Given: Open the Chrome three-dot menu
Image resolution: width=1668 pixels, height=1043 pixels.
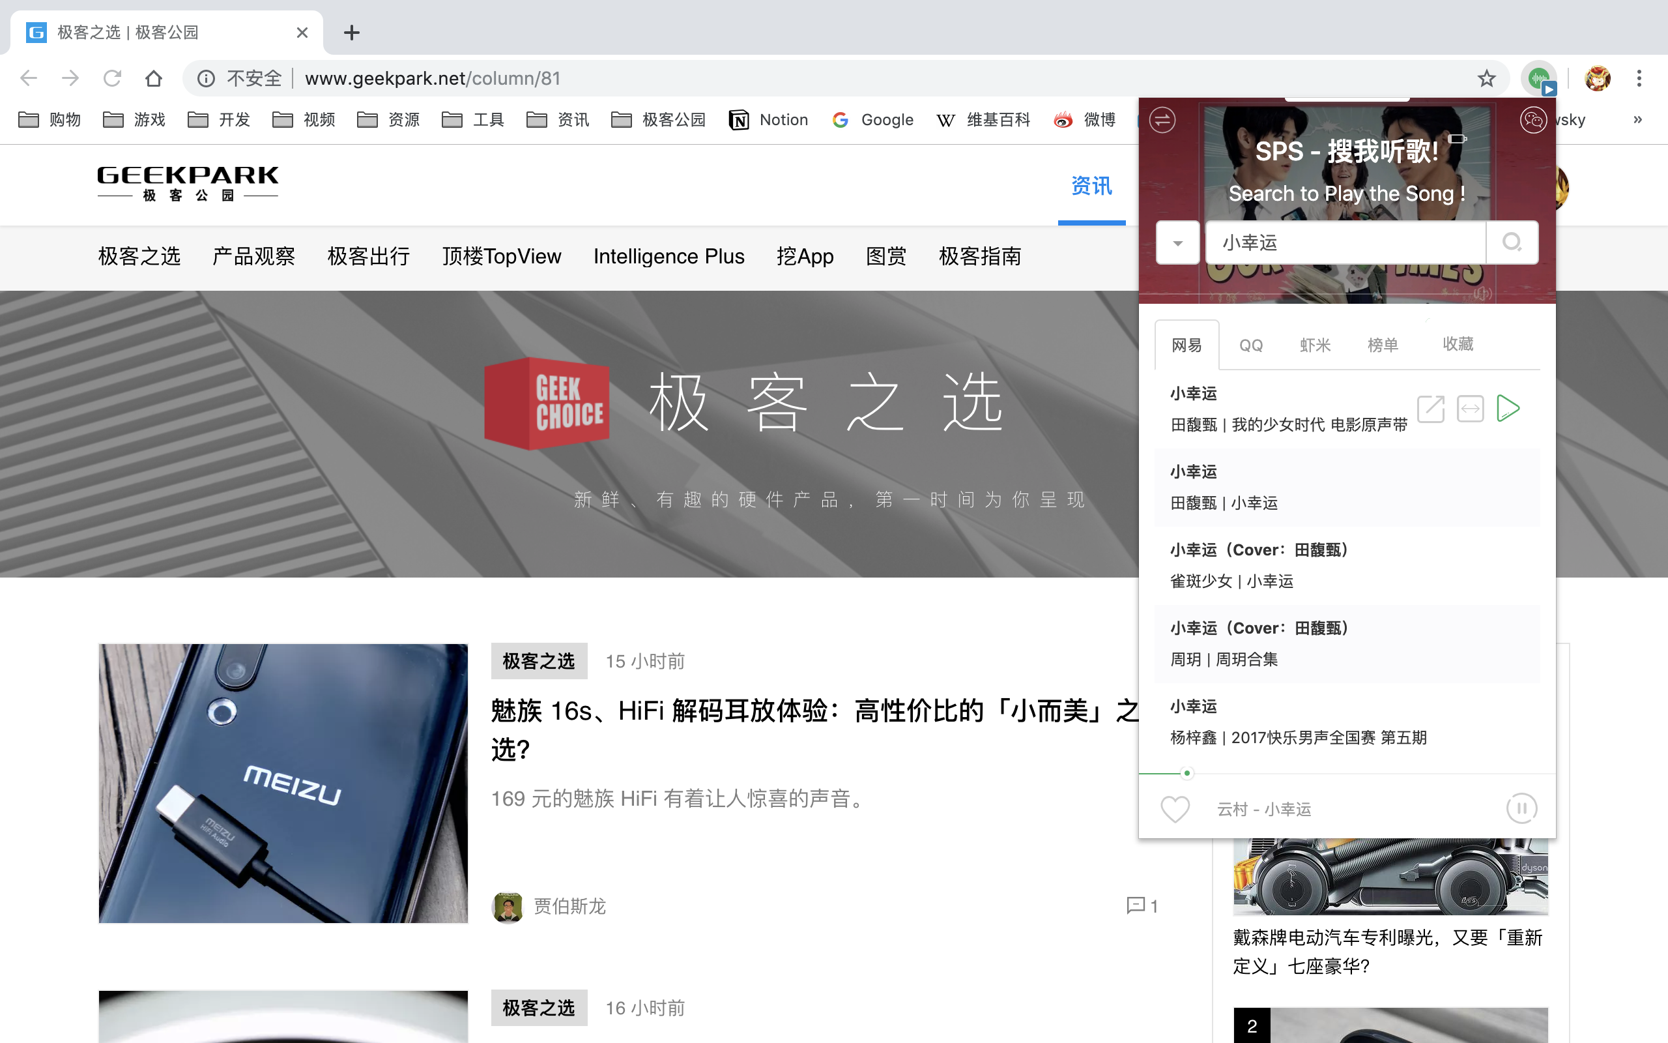Looking at the screenshot, I should (1639, 79).
